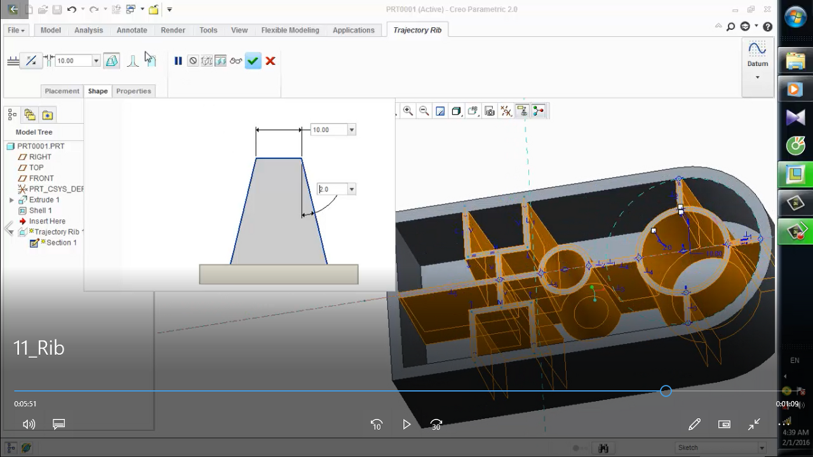
Task: Toggle rounds on interior edges option
Action: click(x=132, y=61)
